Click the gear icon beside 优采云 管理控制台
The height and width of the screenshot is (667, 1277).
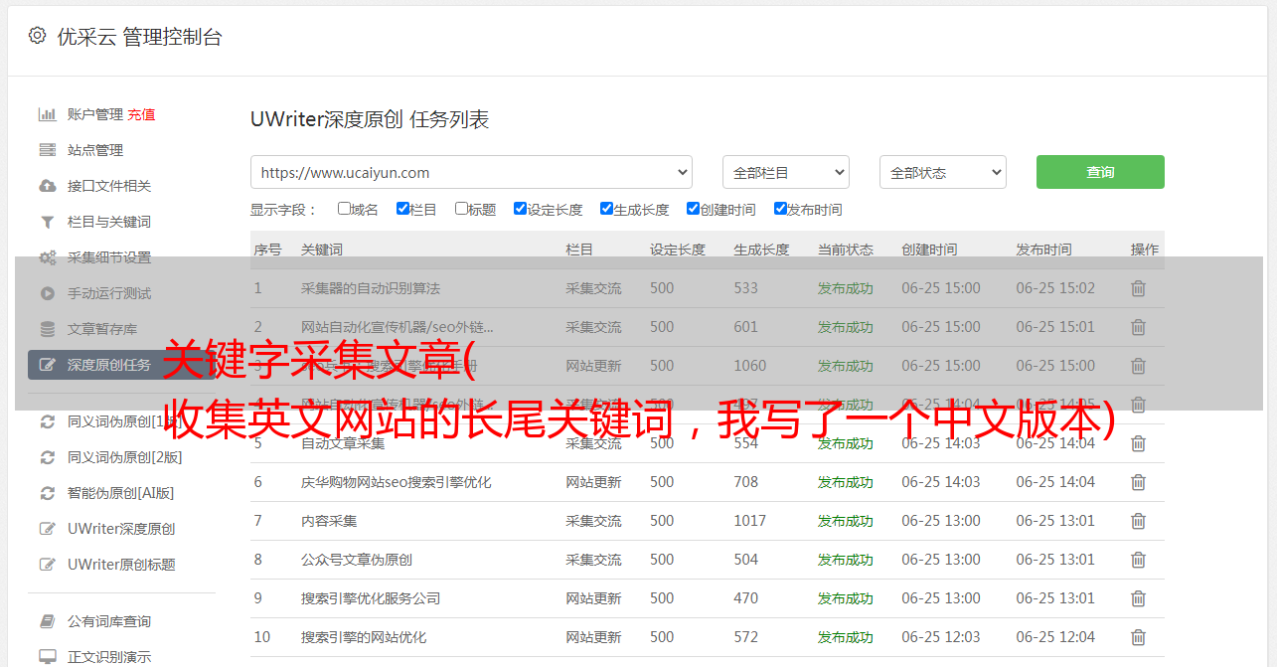coord(37,36)
